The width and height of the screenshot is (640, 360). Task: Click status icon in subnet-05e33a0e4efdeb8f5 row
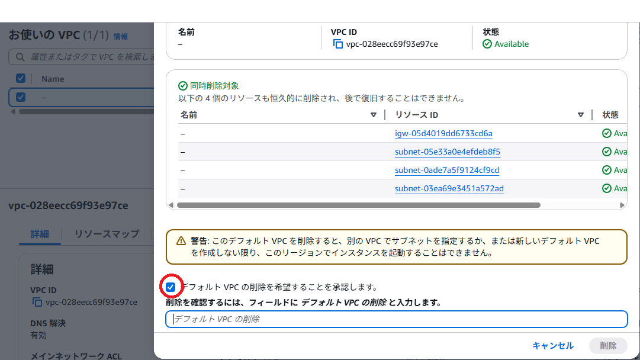606,152
